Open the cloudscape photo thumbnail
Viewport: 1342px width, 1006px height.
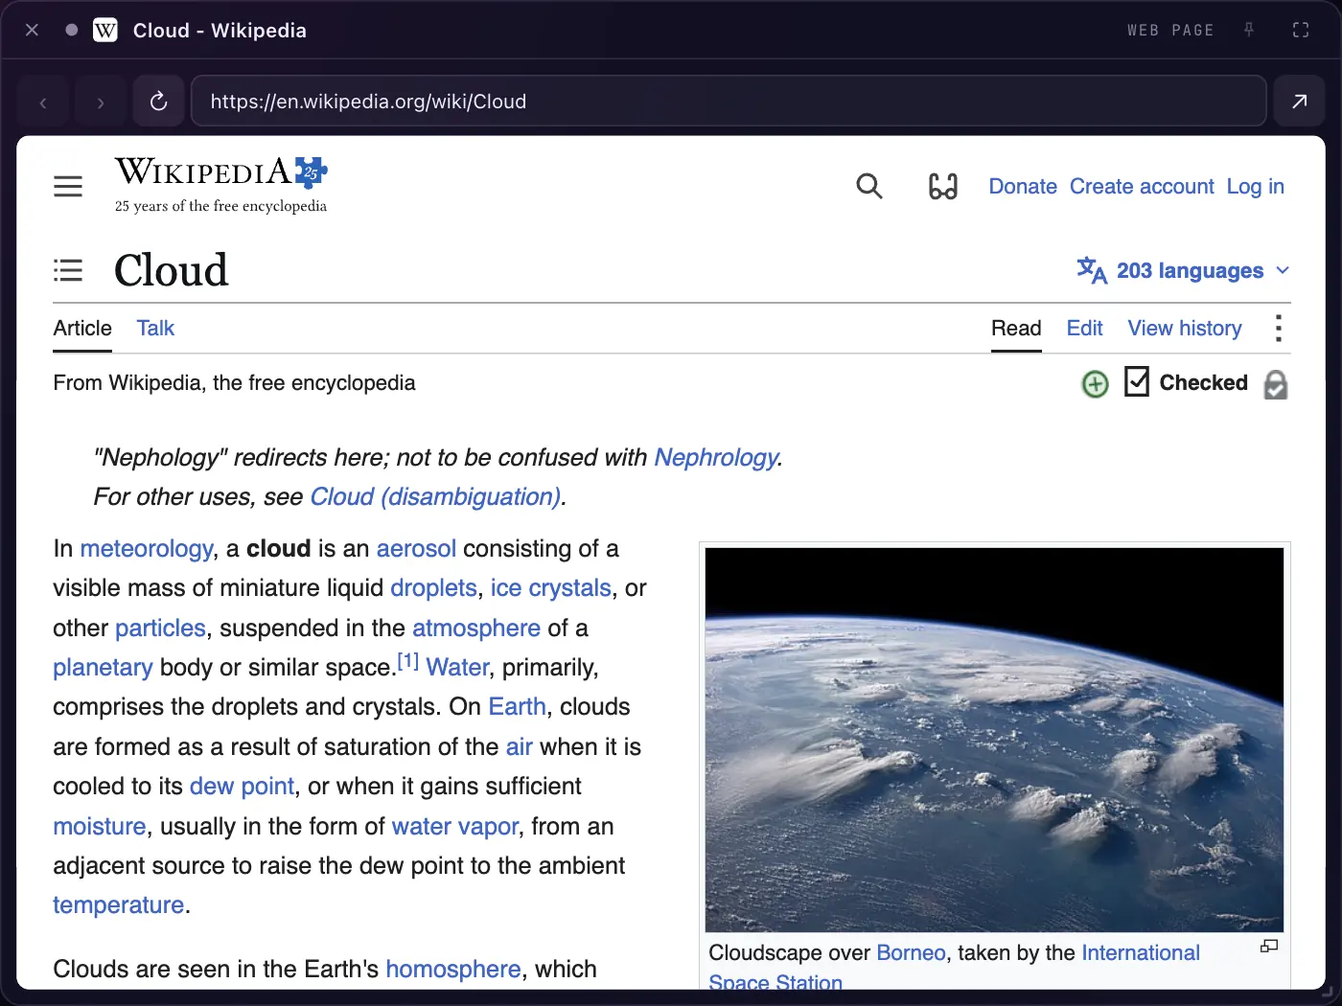(994, 739)
